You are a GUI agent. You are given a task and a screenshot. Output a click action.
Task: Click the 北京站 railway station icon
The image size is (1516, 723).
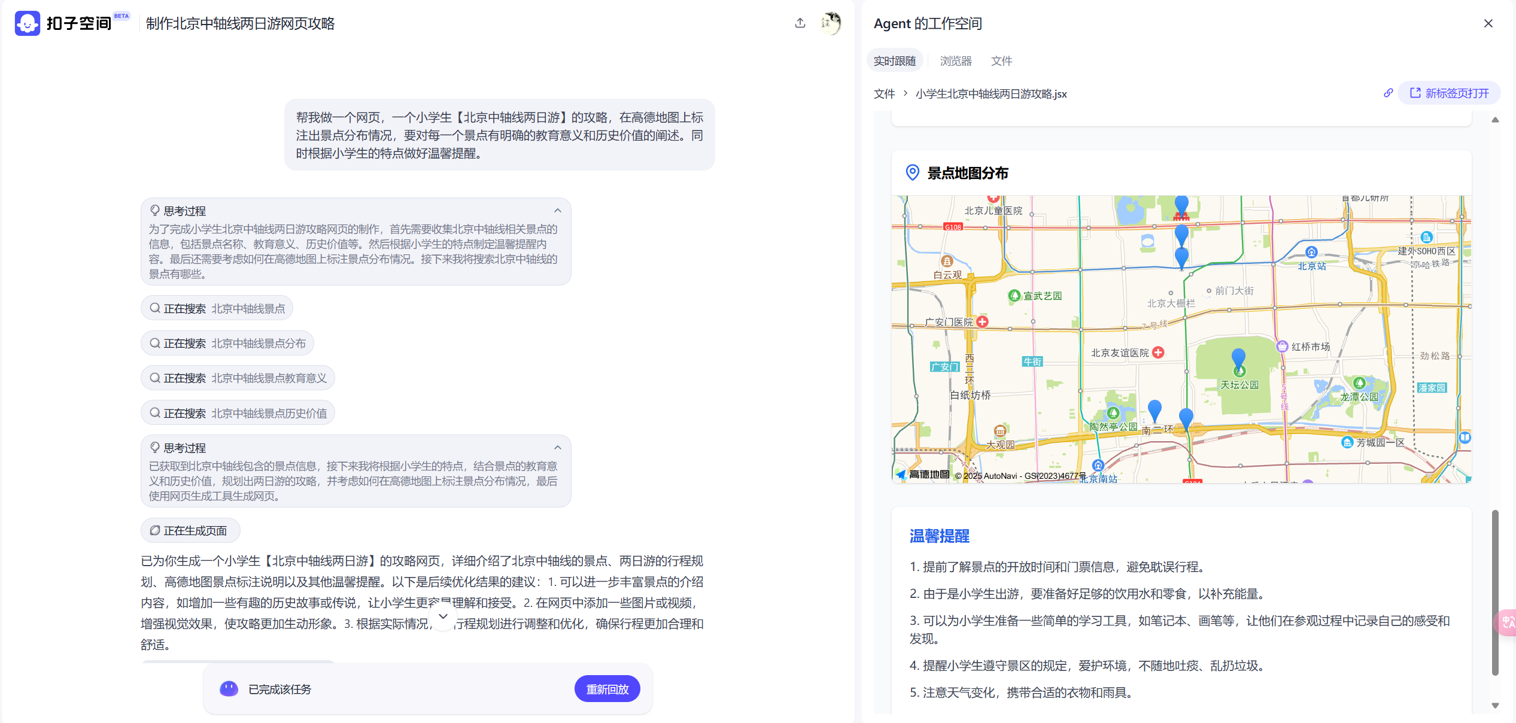[x=1311, y=252]
